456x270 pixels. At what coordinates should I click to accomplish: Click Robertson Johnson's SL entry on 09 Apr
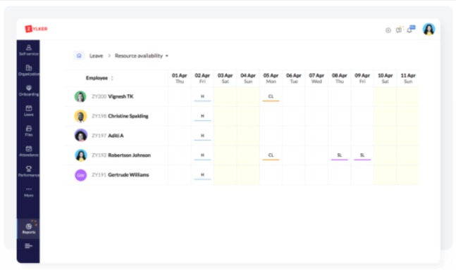(362, 155)
